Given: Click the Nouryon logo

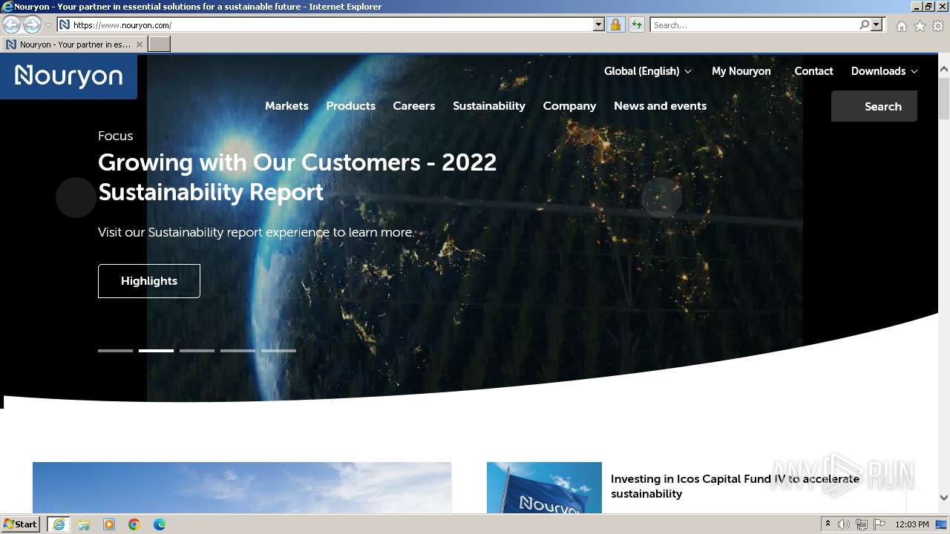Looking at the screenshot, I should pyautogui.click(x=68, y=76).
